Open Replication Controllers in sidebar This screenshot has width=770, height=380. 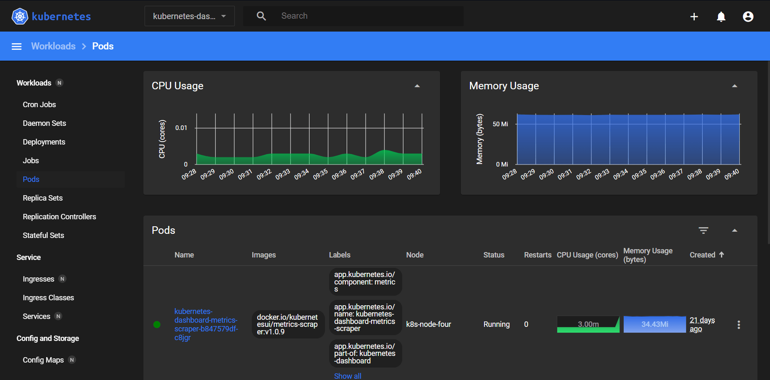coord(59,217)
